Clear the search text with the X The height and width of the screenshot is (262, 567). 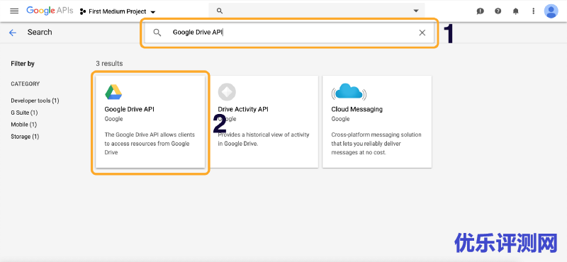pos(422,33)
